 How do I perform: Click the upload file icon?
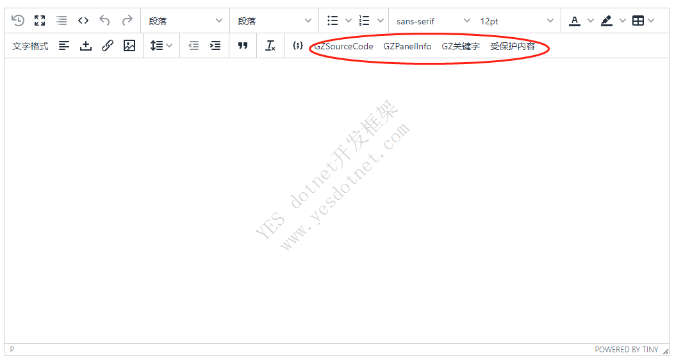86,46
